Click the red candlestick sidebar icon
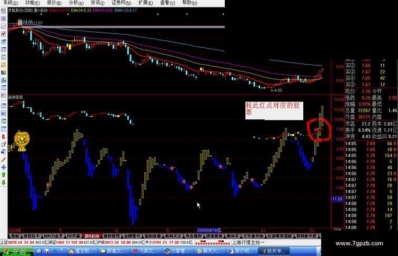The image size is (398, 256). pos(3,34)
